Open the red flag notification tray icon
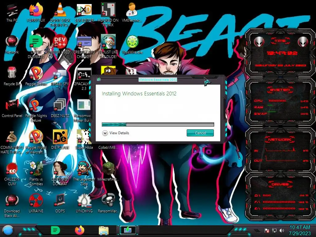This screenshot has height=237, width=316. coord(267,231)
